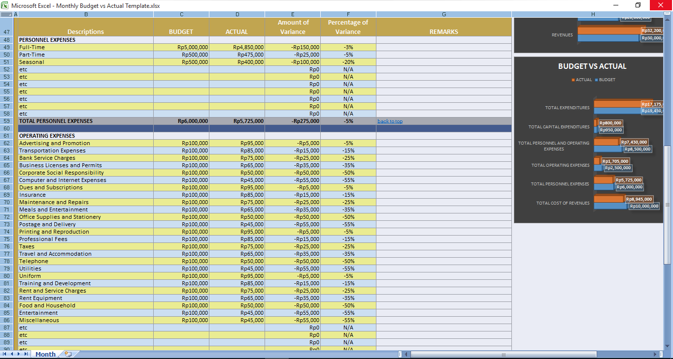Select the Advertising and Promotion cell
The image size is (673, 359).
pos(55,143)
